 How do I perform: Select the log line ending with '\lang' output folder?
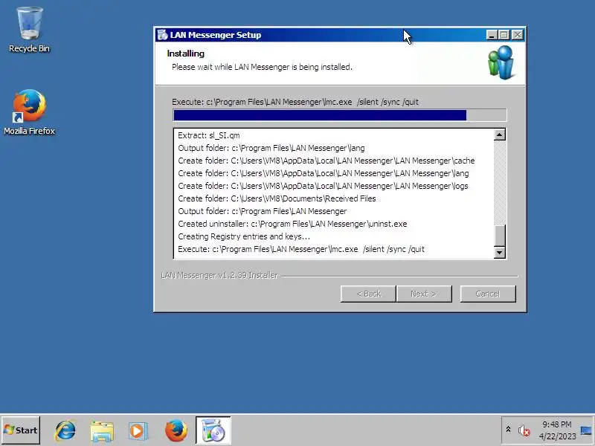coord(271,148)
